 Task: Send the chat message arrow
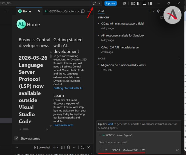[x=177, y=150]
